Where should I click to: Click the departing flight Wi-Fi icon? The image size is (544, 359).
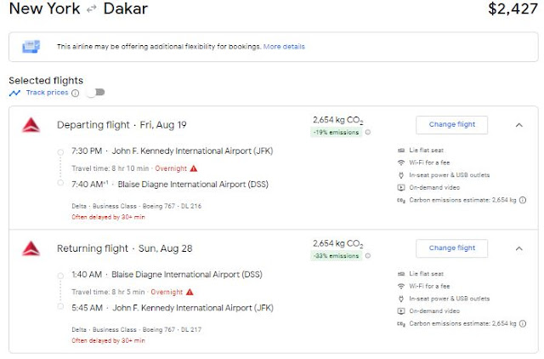400,162
